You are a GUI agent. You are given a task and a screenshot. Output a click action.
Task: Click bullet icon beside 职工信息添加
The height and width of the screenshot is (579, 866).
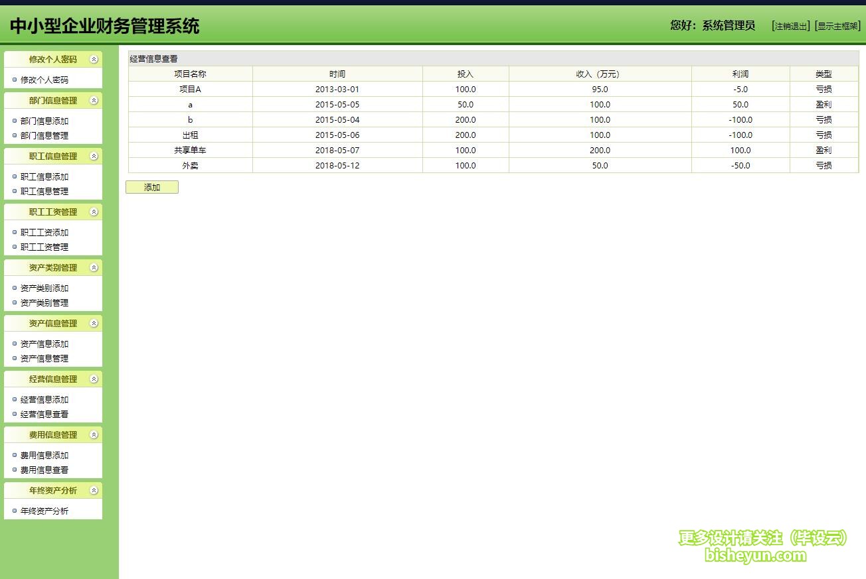15,177
